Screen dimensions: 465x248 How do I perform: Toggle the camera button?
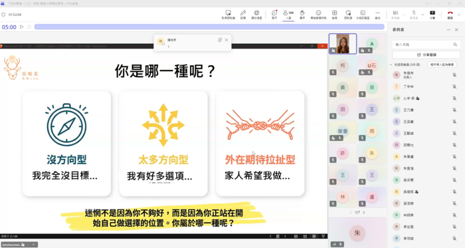point(395,14)
